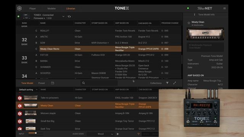Open the filter funnel icon

click(167, 83)
